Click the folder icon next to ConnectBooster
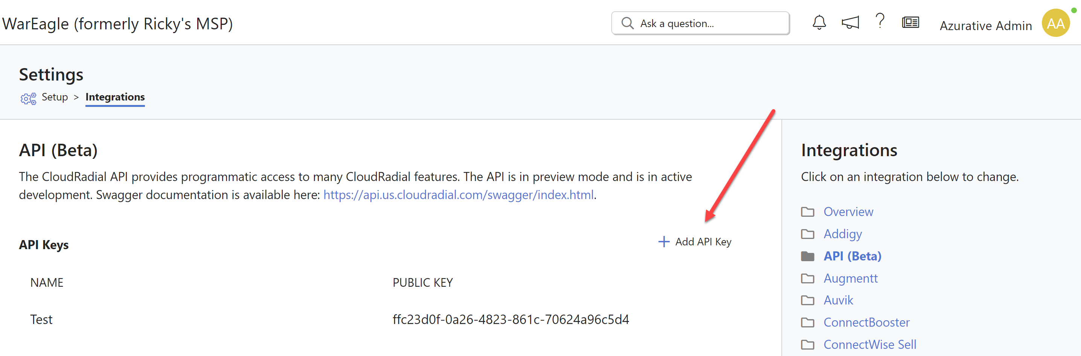Screen dimensions: 1081x356 tap(807, 323)
